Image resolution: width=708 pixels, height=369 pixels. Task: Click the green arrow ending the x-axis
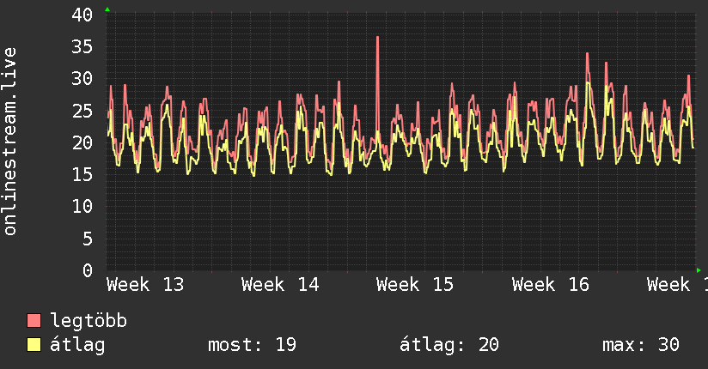tap(699, 270)
